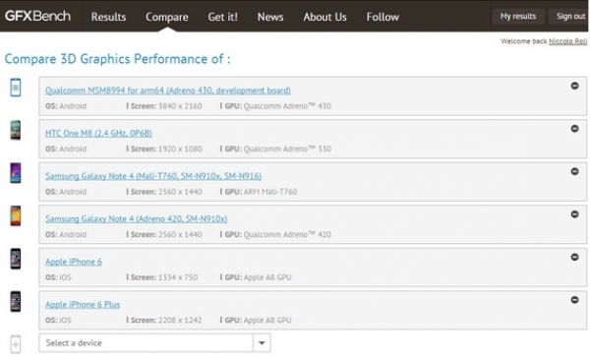The height and width of the screenshot is (361, 590).
Task: Click the Sign out button
Action: pyautogui.click(x=569, y=16)
